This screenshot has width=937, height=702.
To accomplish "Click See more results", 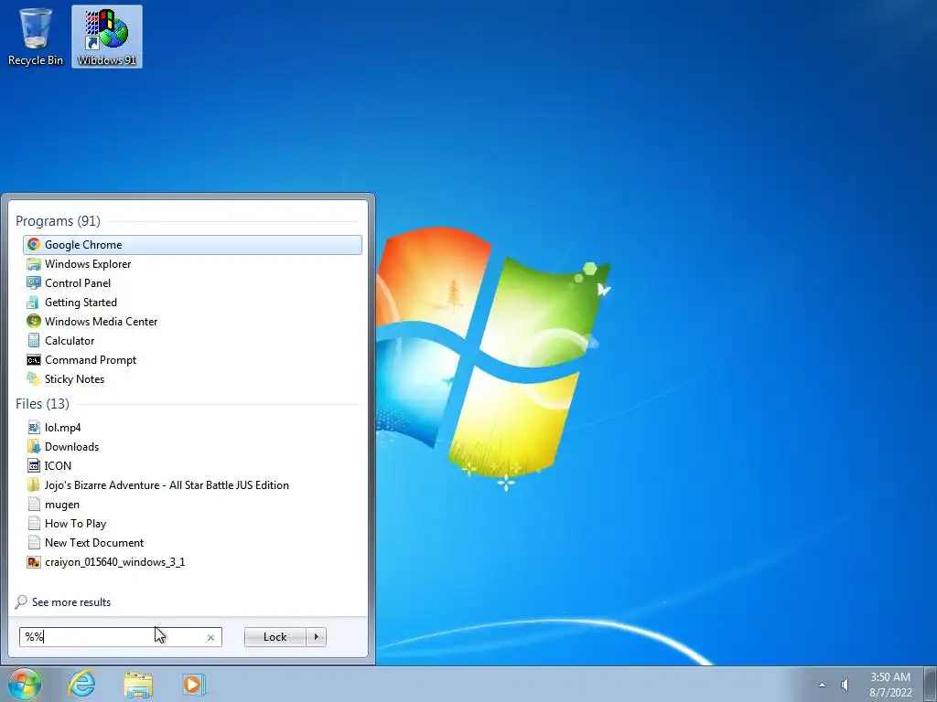I will 71,602.
